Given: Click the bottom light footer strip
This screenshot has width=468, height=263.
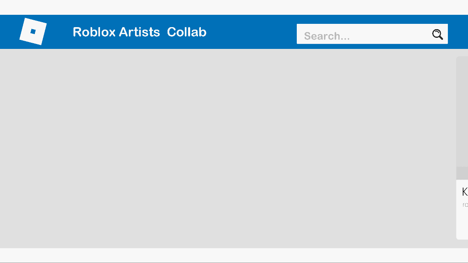Looking at the screenshot, I should click(226, 256).
